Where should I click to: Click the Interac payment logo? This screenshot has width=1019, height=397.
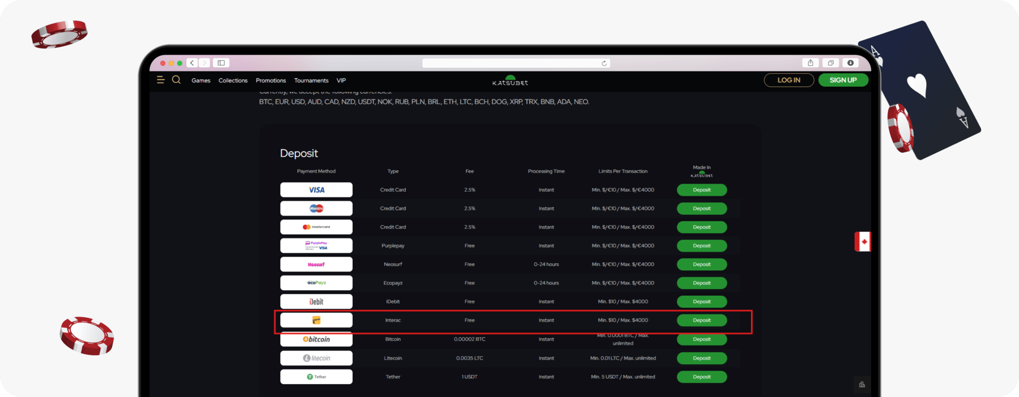[x=316, y=320]
